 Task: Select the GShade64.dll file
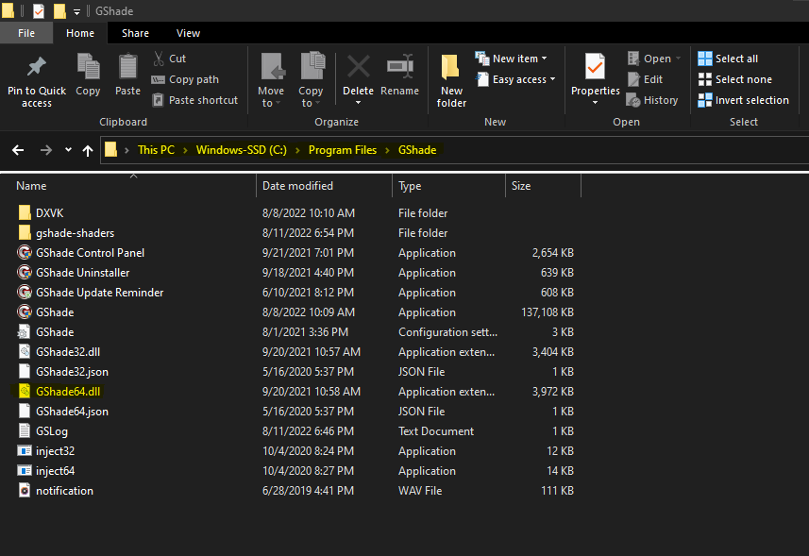68,392
